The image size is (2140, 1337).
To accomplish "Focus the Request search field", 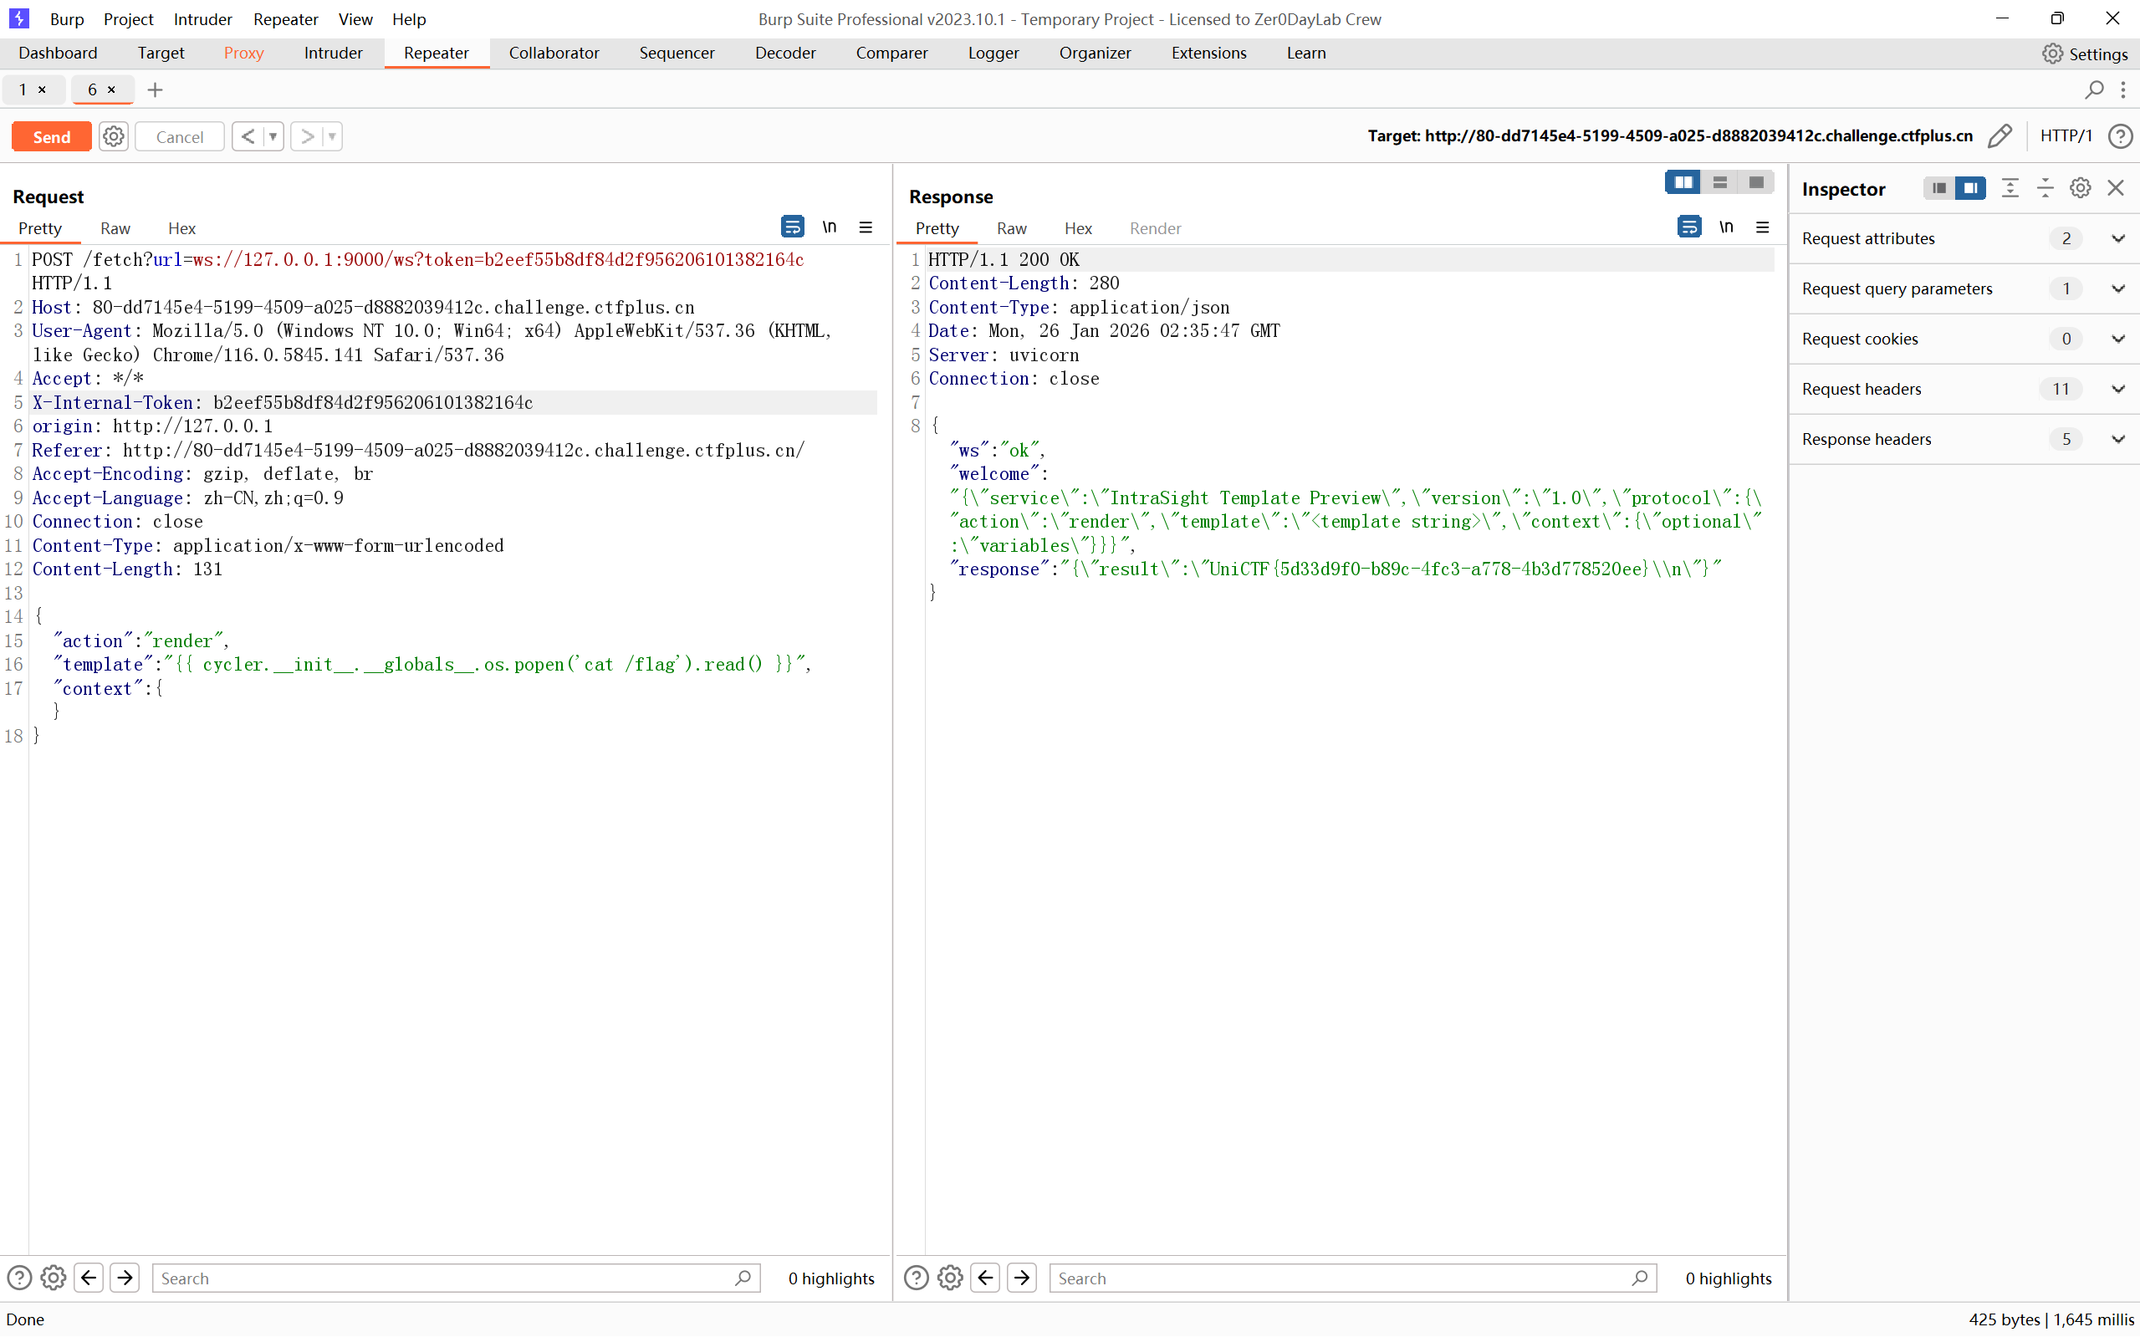I will tap(457, 1278).
